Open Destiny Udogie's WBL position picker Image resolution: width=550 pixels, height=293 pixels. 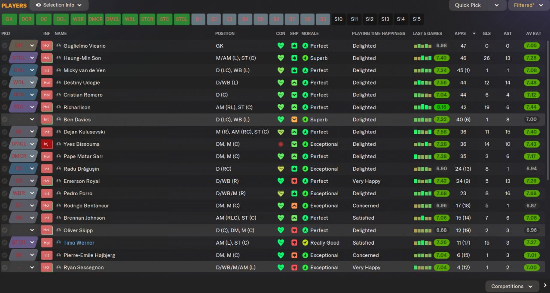pyautogui.click(x=24, y=83)
